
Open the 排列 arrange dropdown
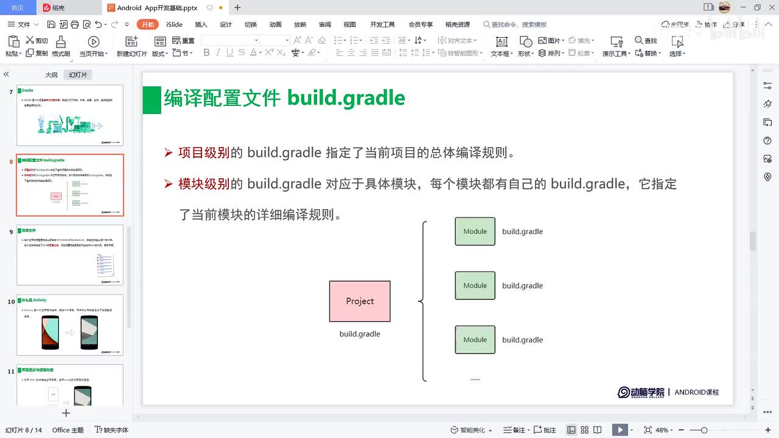pyautogui.click(x=551, y=53)
